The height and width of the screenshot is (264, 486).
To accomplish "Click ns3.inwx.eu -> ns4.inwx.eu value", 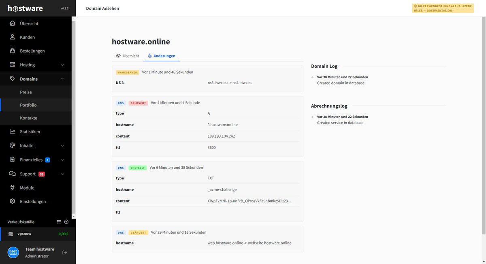I will pos(230,83).
